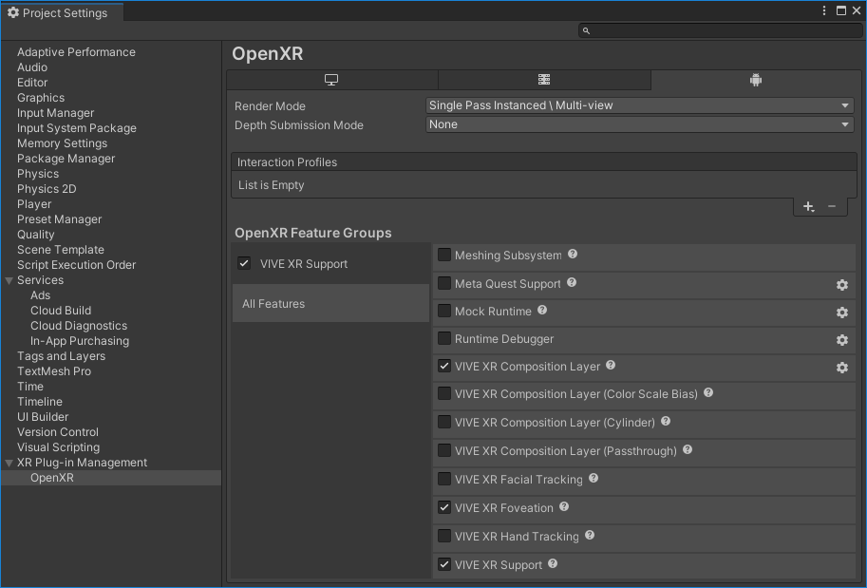Enable the Meta Quest Support checkbox

(x=444, y=283)
